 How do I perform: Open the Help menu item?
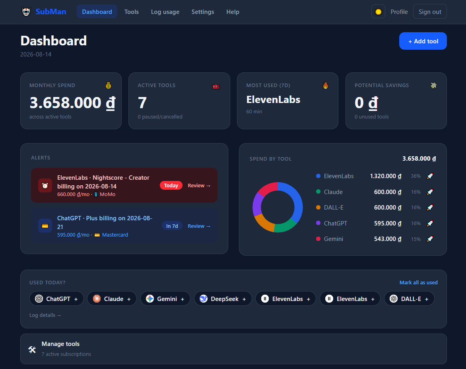[233, 12]
